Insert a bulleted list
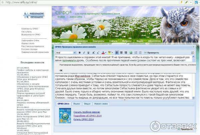200x135 pixels. click(x=140, y=52)
